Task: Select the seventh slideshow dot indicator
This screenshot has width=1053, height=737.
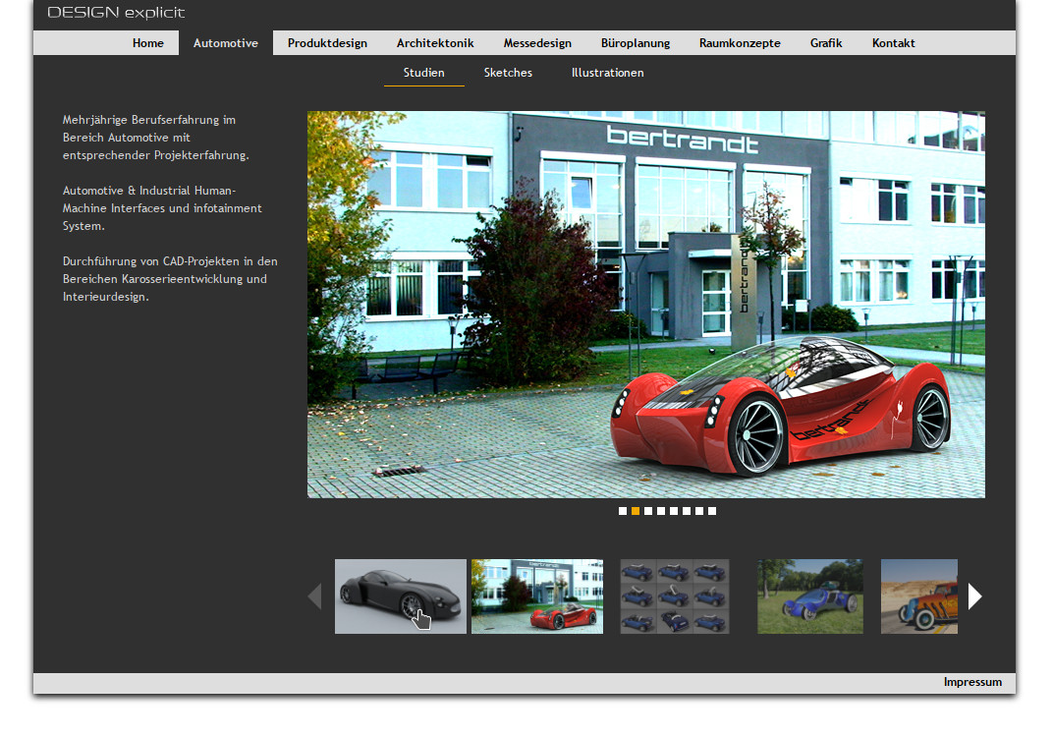Action: pos(699,511)
